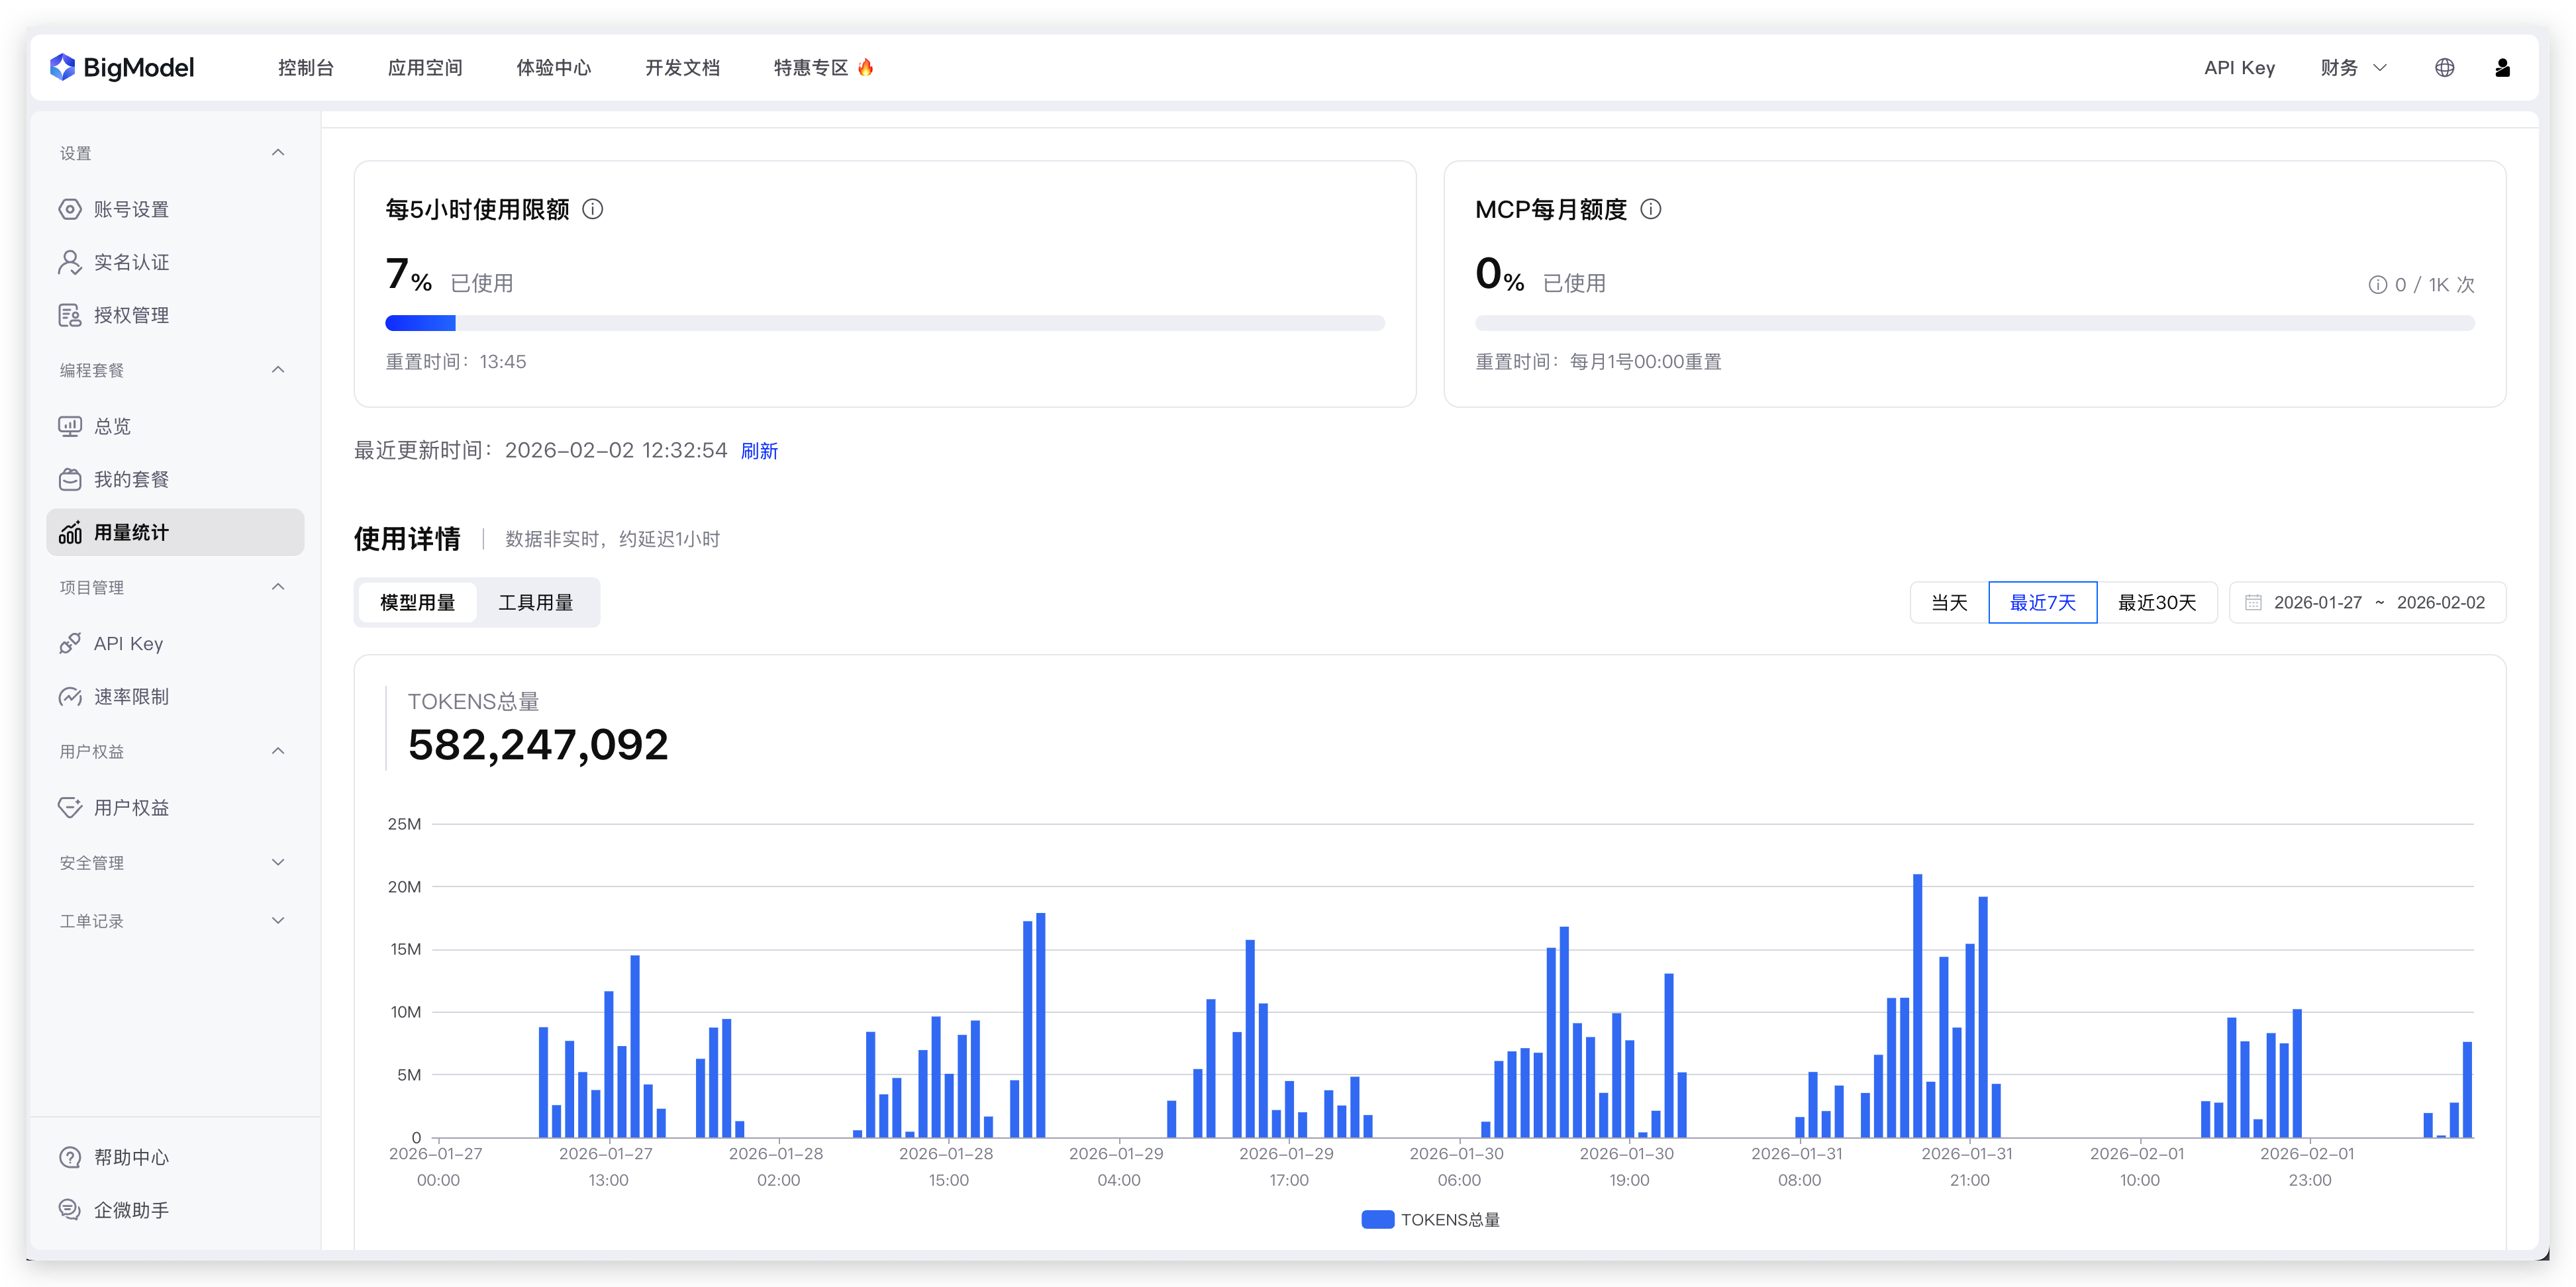Click info icon beside 每5小时使用限额
Screen dimensions: 2576x1287
click(593, 209)
